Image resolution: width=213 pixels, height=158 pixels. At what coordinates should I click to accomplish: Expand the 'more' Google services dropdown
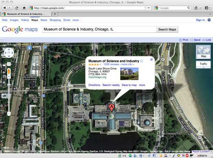[76, 20]
